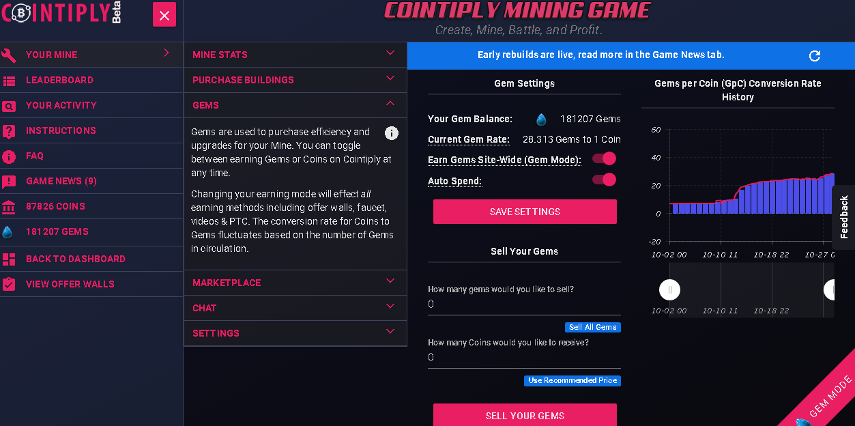
Task: Click the Save Settings button
Action: (525, 212)
